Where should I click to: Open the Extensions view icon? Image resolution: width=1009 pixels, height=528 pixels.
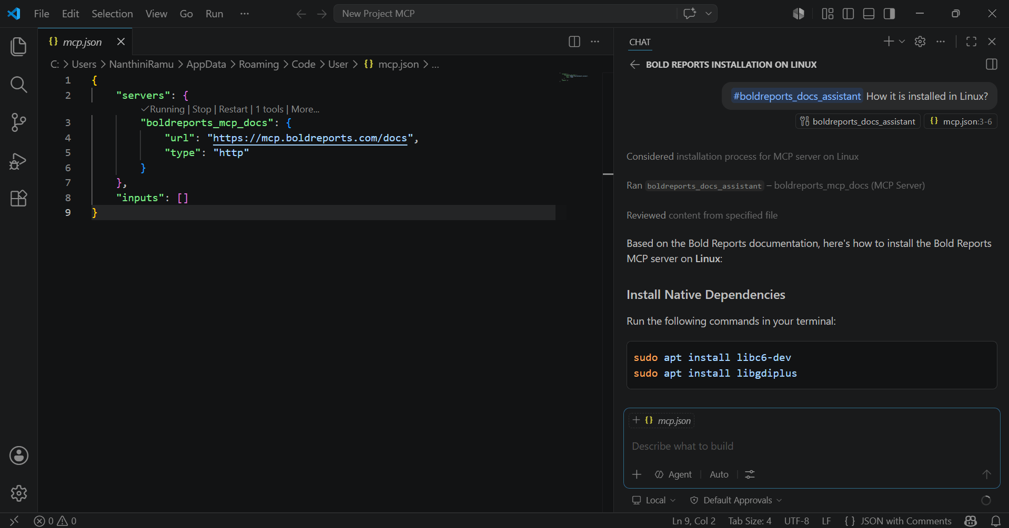(x=19, y=199)
